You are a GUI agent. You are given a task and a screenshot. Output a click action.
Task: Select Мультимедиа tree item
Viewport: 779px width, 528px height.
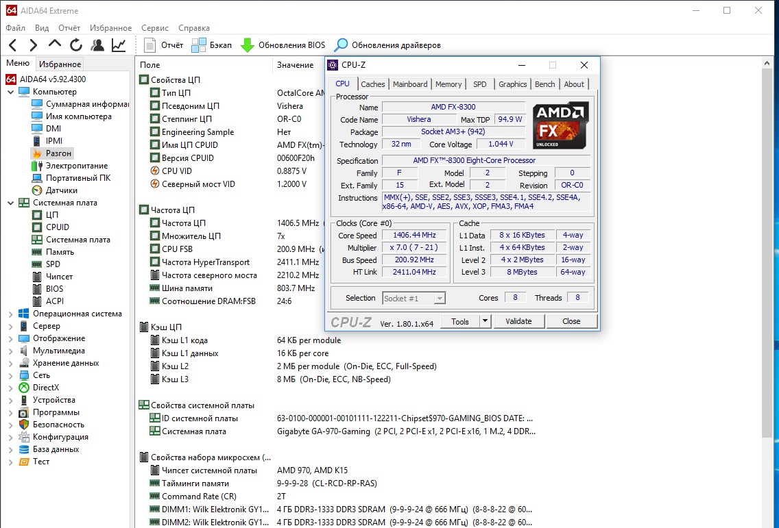tap(51, 351)
